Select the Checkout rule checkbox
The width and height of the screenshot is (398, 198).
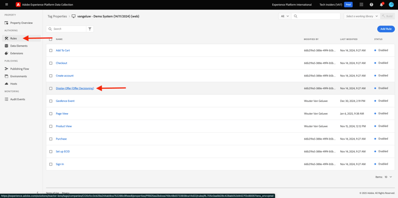coord(51,63)
